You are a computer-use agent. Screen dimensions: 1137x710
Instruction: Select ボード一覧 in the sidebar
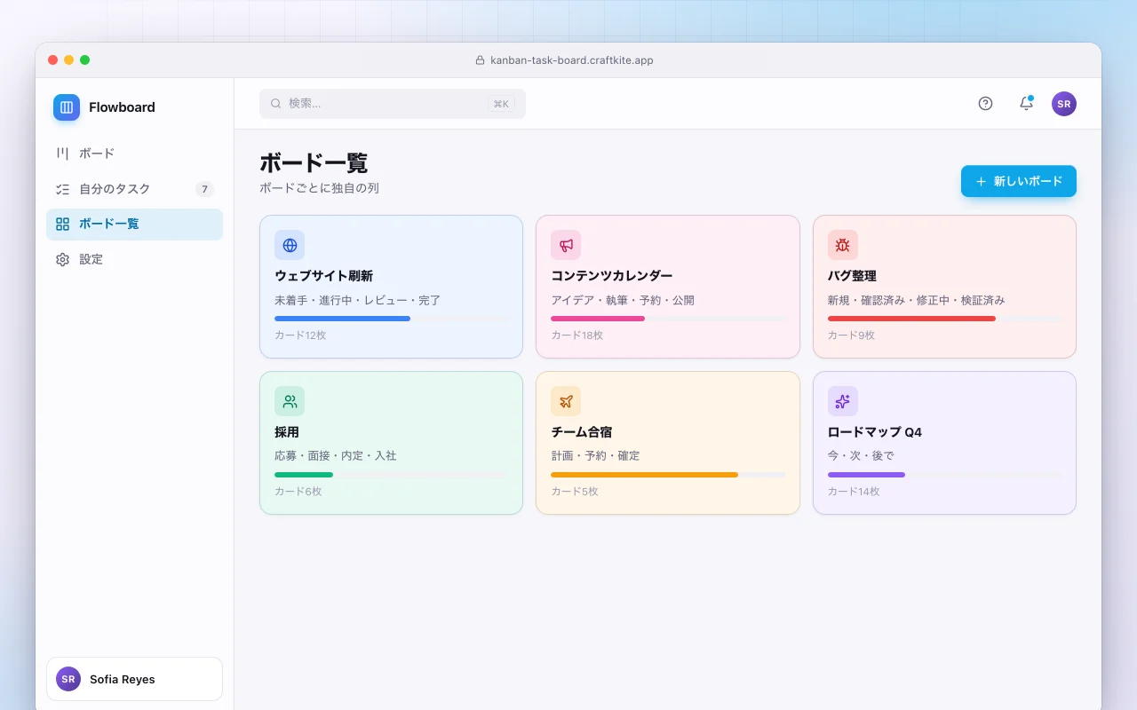pos(134,225)
